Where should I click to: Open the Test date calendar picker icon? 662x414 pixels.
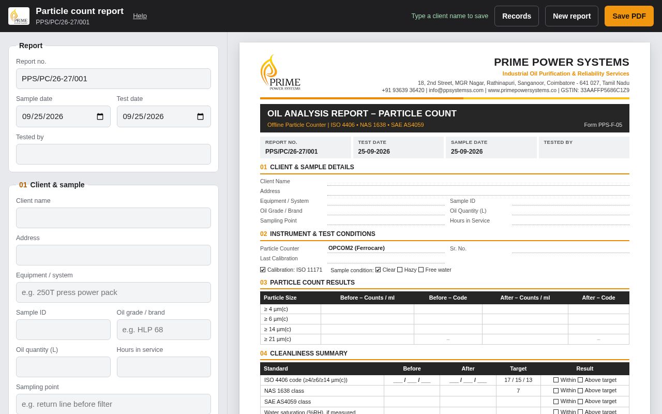tap(201, 116)
